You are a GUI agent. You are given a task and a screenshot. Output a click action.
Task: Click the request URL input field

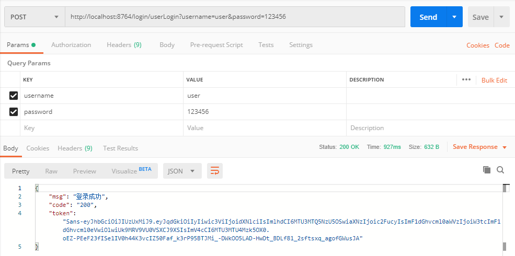click(235, 17)
